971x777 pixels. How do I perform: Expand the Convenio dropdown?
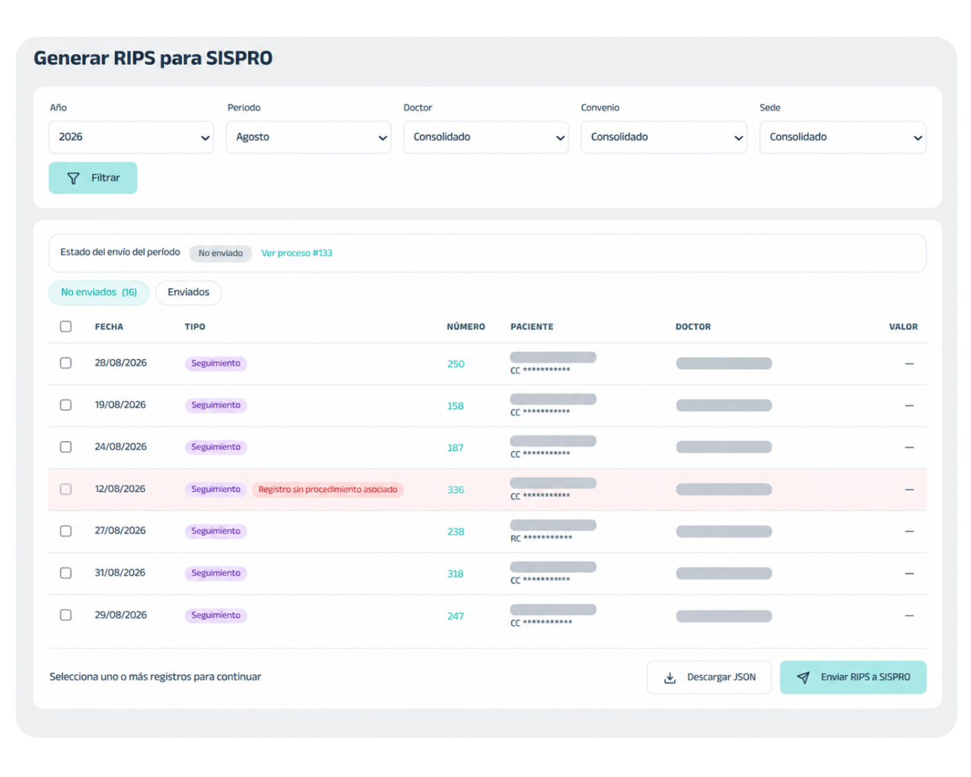[x=664, y=137]
